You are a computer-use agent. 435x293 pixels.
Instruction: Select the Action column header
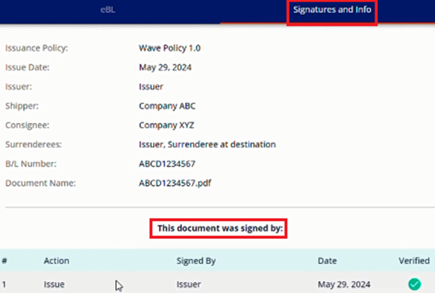tap(57, 261)
